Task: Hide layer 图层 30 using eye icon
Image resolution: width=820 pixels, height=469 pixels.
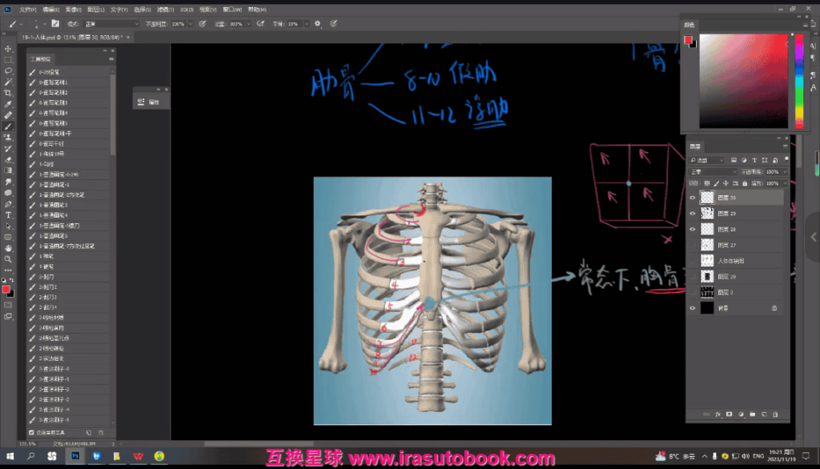Action: point(693,197)
